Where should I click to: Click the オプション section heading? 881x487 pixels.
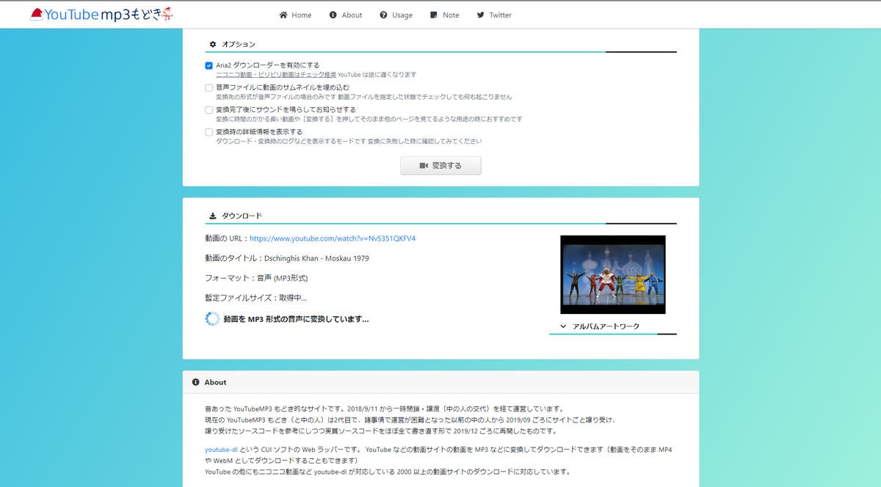239,44
